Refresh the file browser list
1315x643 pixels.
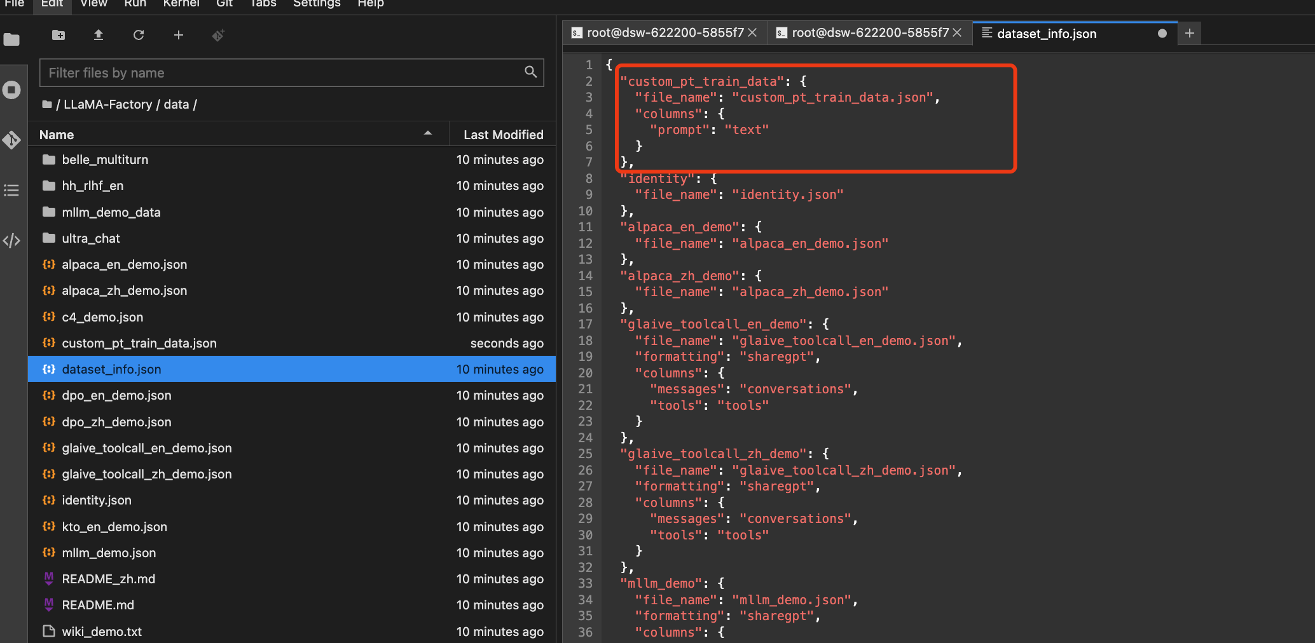tap(139, 35)
